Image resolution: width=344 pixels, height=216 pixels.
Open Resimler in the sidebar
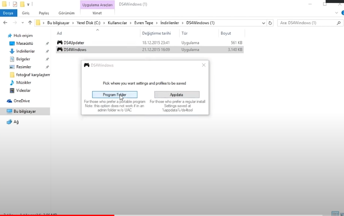coord(23,67)
